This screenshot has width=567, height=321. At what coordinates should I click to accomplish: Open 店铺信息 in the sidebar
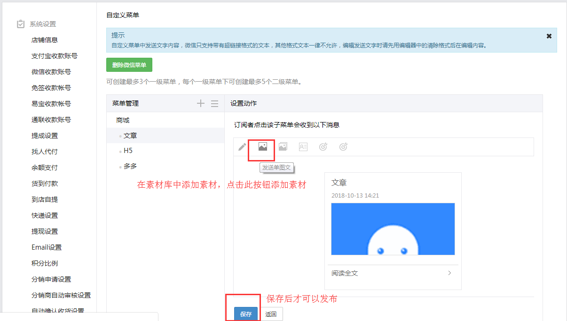tap(45, 40)
